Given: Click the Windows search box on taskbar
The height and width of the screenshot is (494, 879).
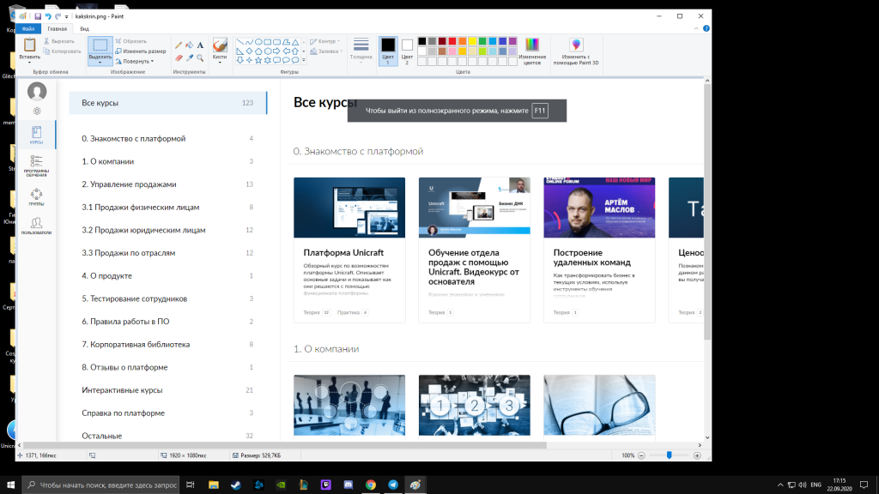Looking at the screenshot, I should 100,485.
